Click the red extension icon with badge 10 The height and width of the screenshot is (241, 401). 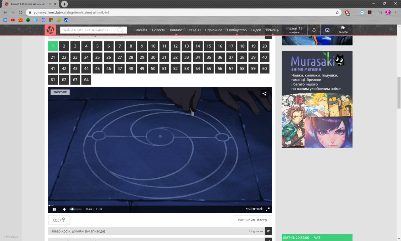[347, 13]
